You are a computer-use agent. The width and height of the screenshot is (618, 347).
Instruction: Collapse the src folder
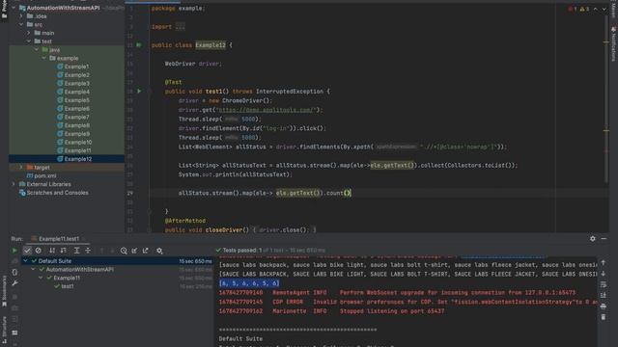(21, 24)
